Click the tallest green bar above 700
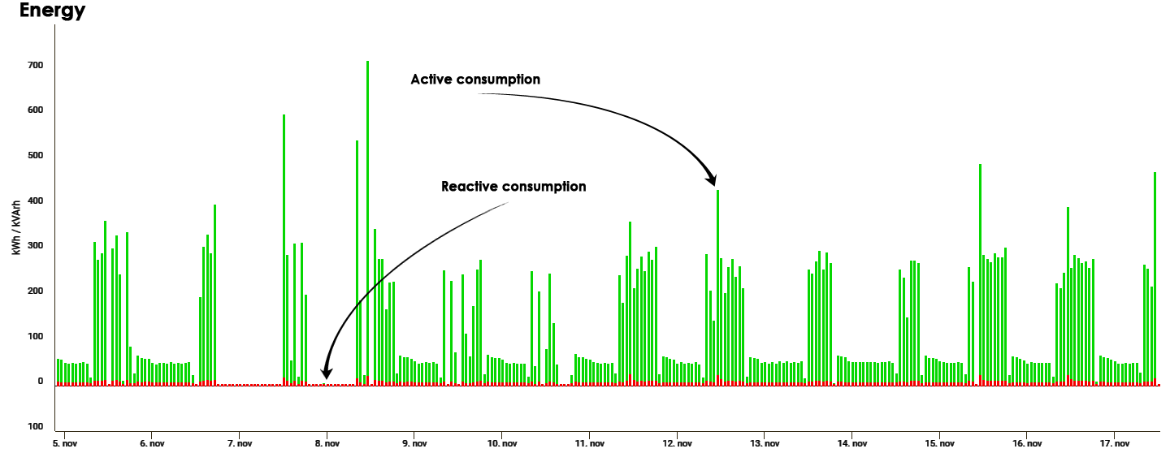This screenshot has height=453, width=1170. click(367, 219)
